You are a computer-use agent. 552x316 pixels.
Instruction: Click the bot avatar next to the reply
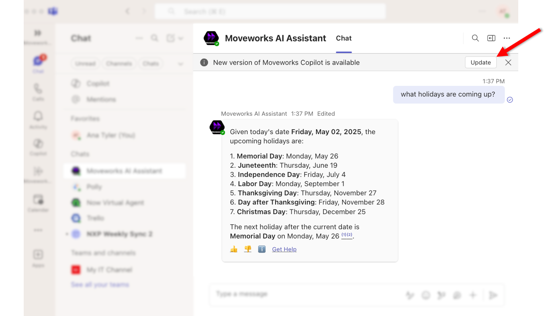point(217,127)
